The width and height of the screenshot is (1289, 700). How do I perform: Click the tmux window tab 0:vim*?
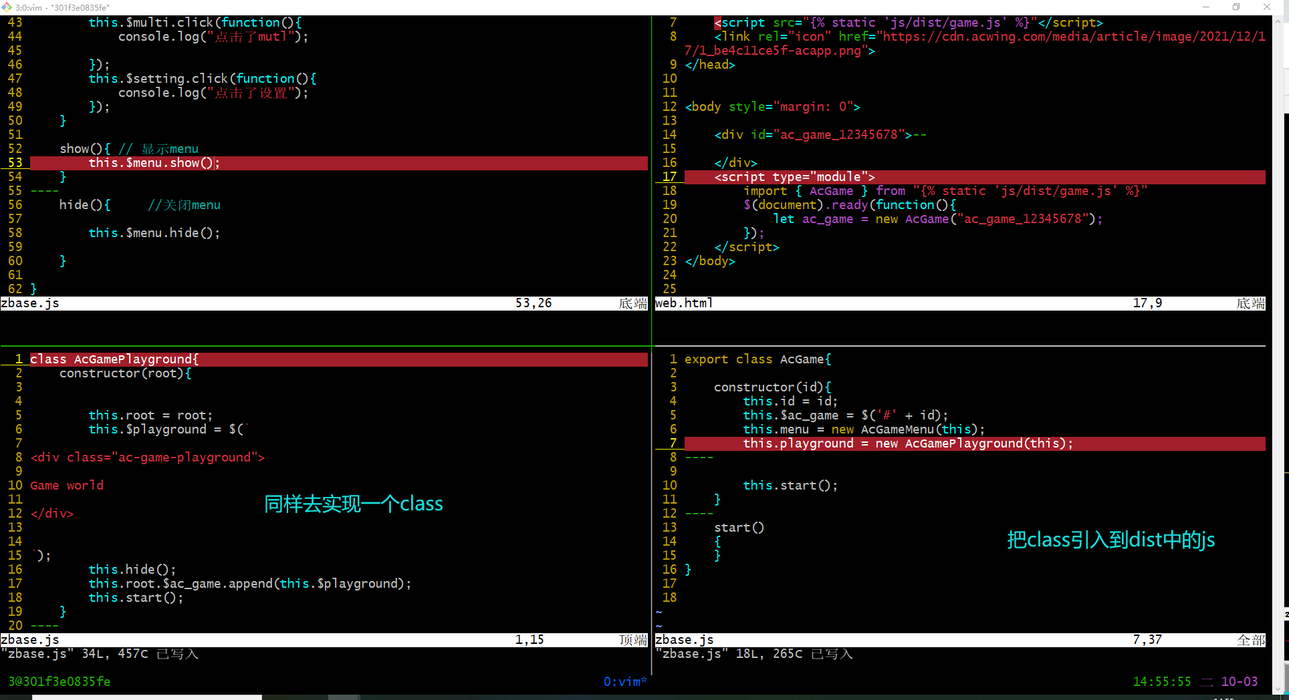[625, 681]
